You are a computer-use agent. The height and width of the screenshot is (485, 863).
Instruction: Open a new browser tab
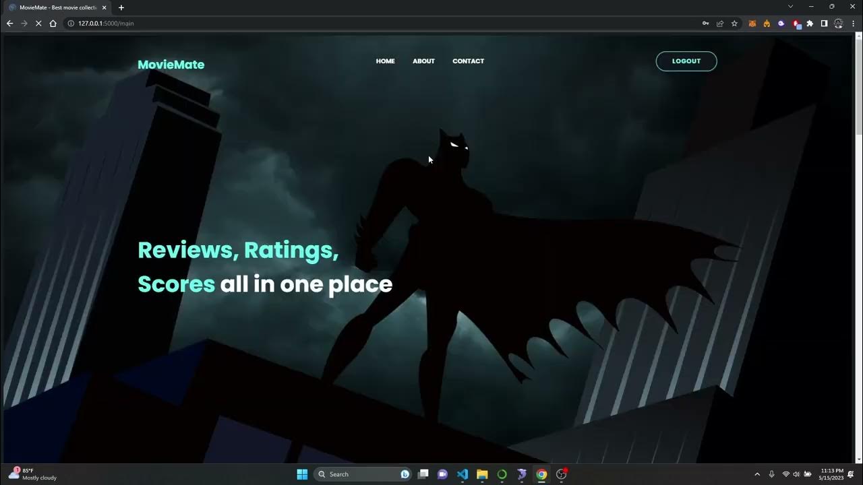coord(121,7)
